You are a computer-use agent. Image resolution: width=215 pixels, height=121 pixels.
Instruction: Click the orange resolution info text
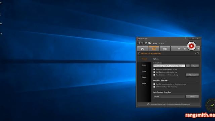click(x=151, y=53)
